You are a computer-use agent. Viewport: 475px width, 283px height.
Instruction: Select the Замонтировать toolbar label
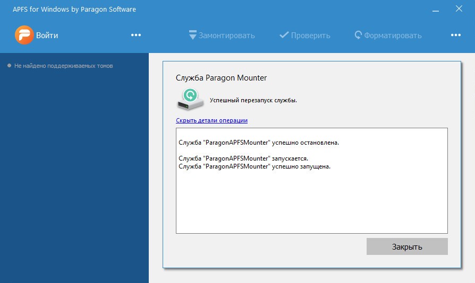pos(227,36)
